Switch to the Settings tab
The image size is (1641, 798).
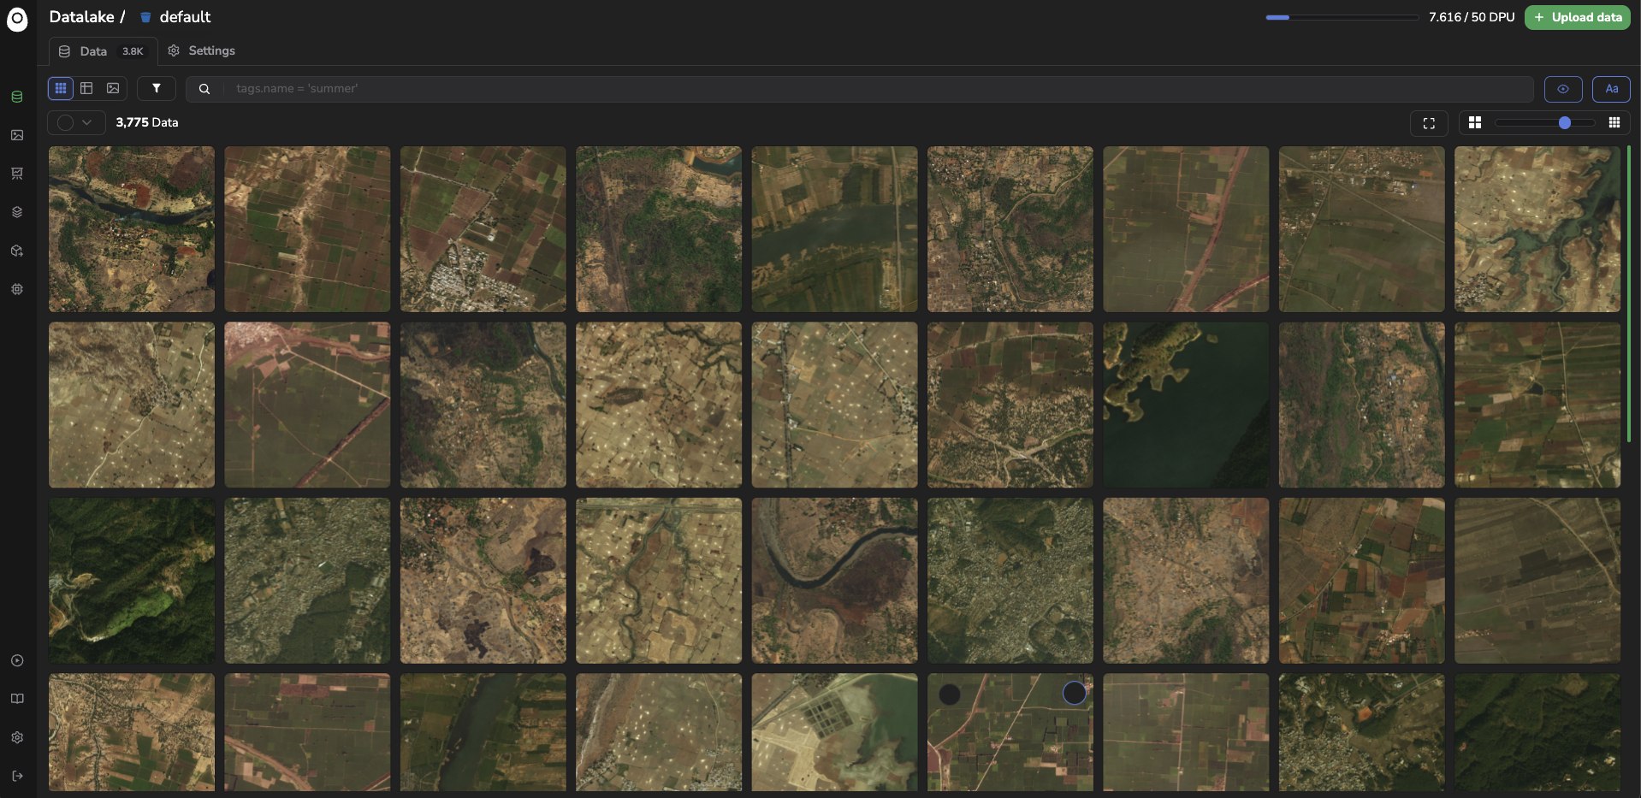(x=201, y=50)
